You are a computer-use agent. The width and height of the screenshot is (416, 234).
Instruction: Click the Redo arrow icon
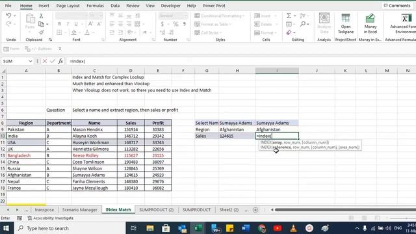tap(8, 24)
